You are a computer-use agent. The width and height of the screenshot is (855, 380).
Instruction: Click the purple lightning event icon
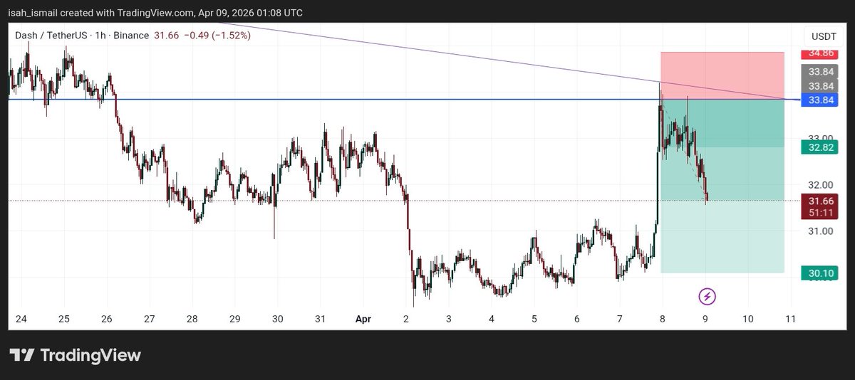coord(707,296)
